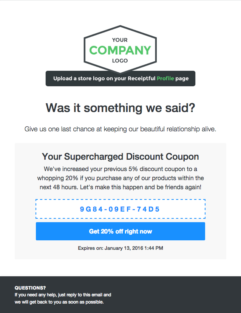Click the January 13, 2016 expiry date

click(133, 248)
